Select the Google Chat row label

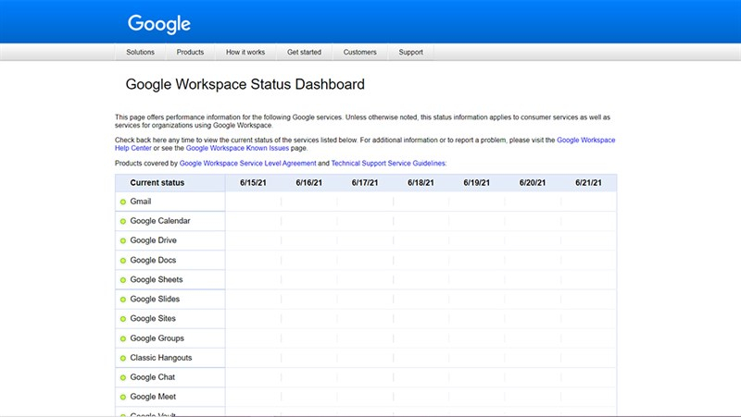152,377
